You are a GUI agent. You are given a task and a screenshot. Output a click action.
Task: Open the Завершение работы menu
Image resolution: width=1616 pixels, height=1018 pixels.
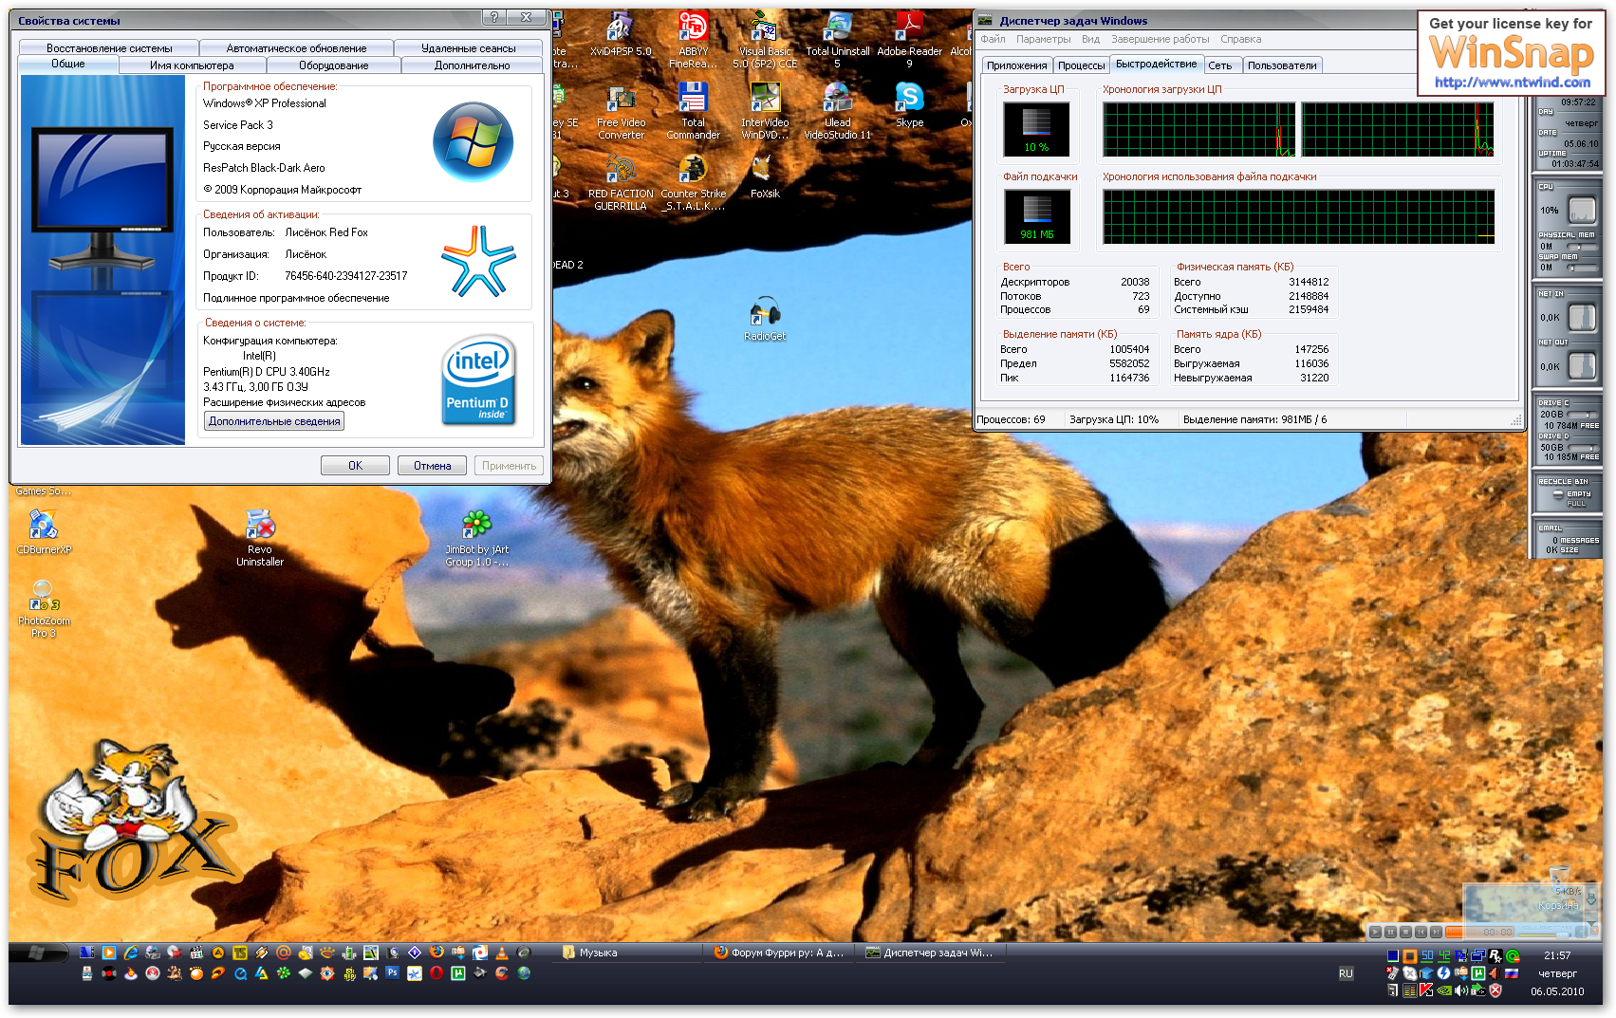[x=1160, y=39]
